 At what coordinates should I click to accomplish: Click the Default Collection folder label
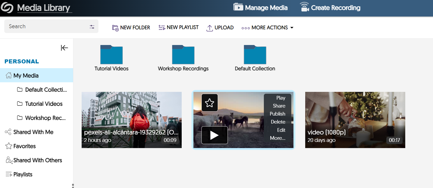point(255,68)
